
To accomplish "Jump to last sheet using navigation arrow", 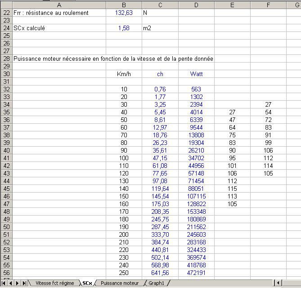I will [24, 283].
